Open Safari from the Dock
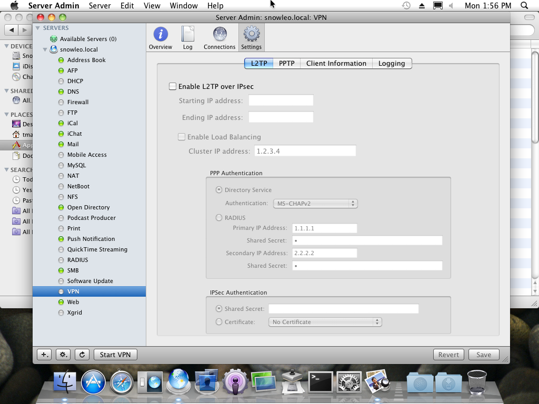The image size is (539, 404). 122,382
